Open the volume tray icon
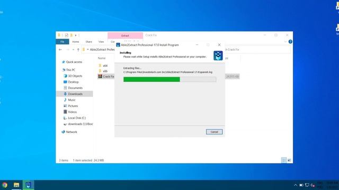339x190 pixels. [313, 185]
